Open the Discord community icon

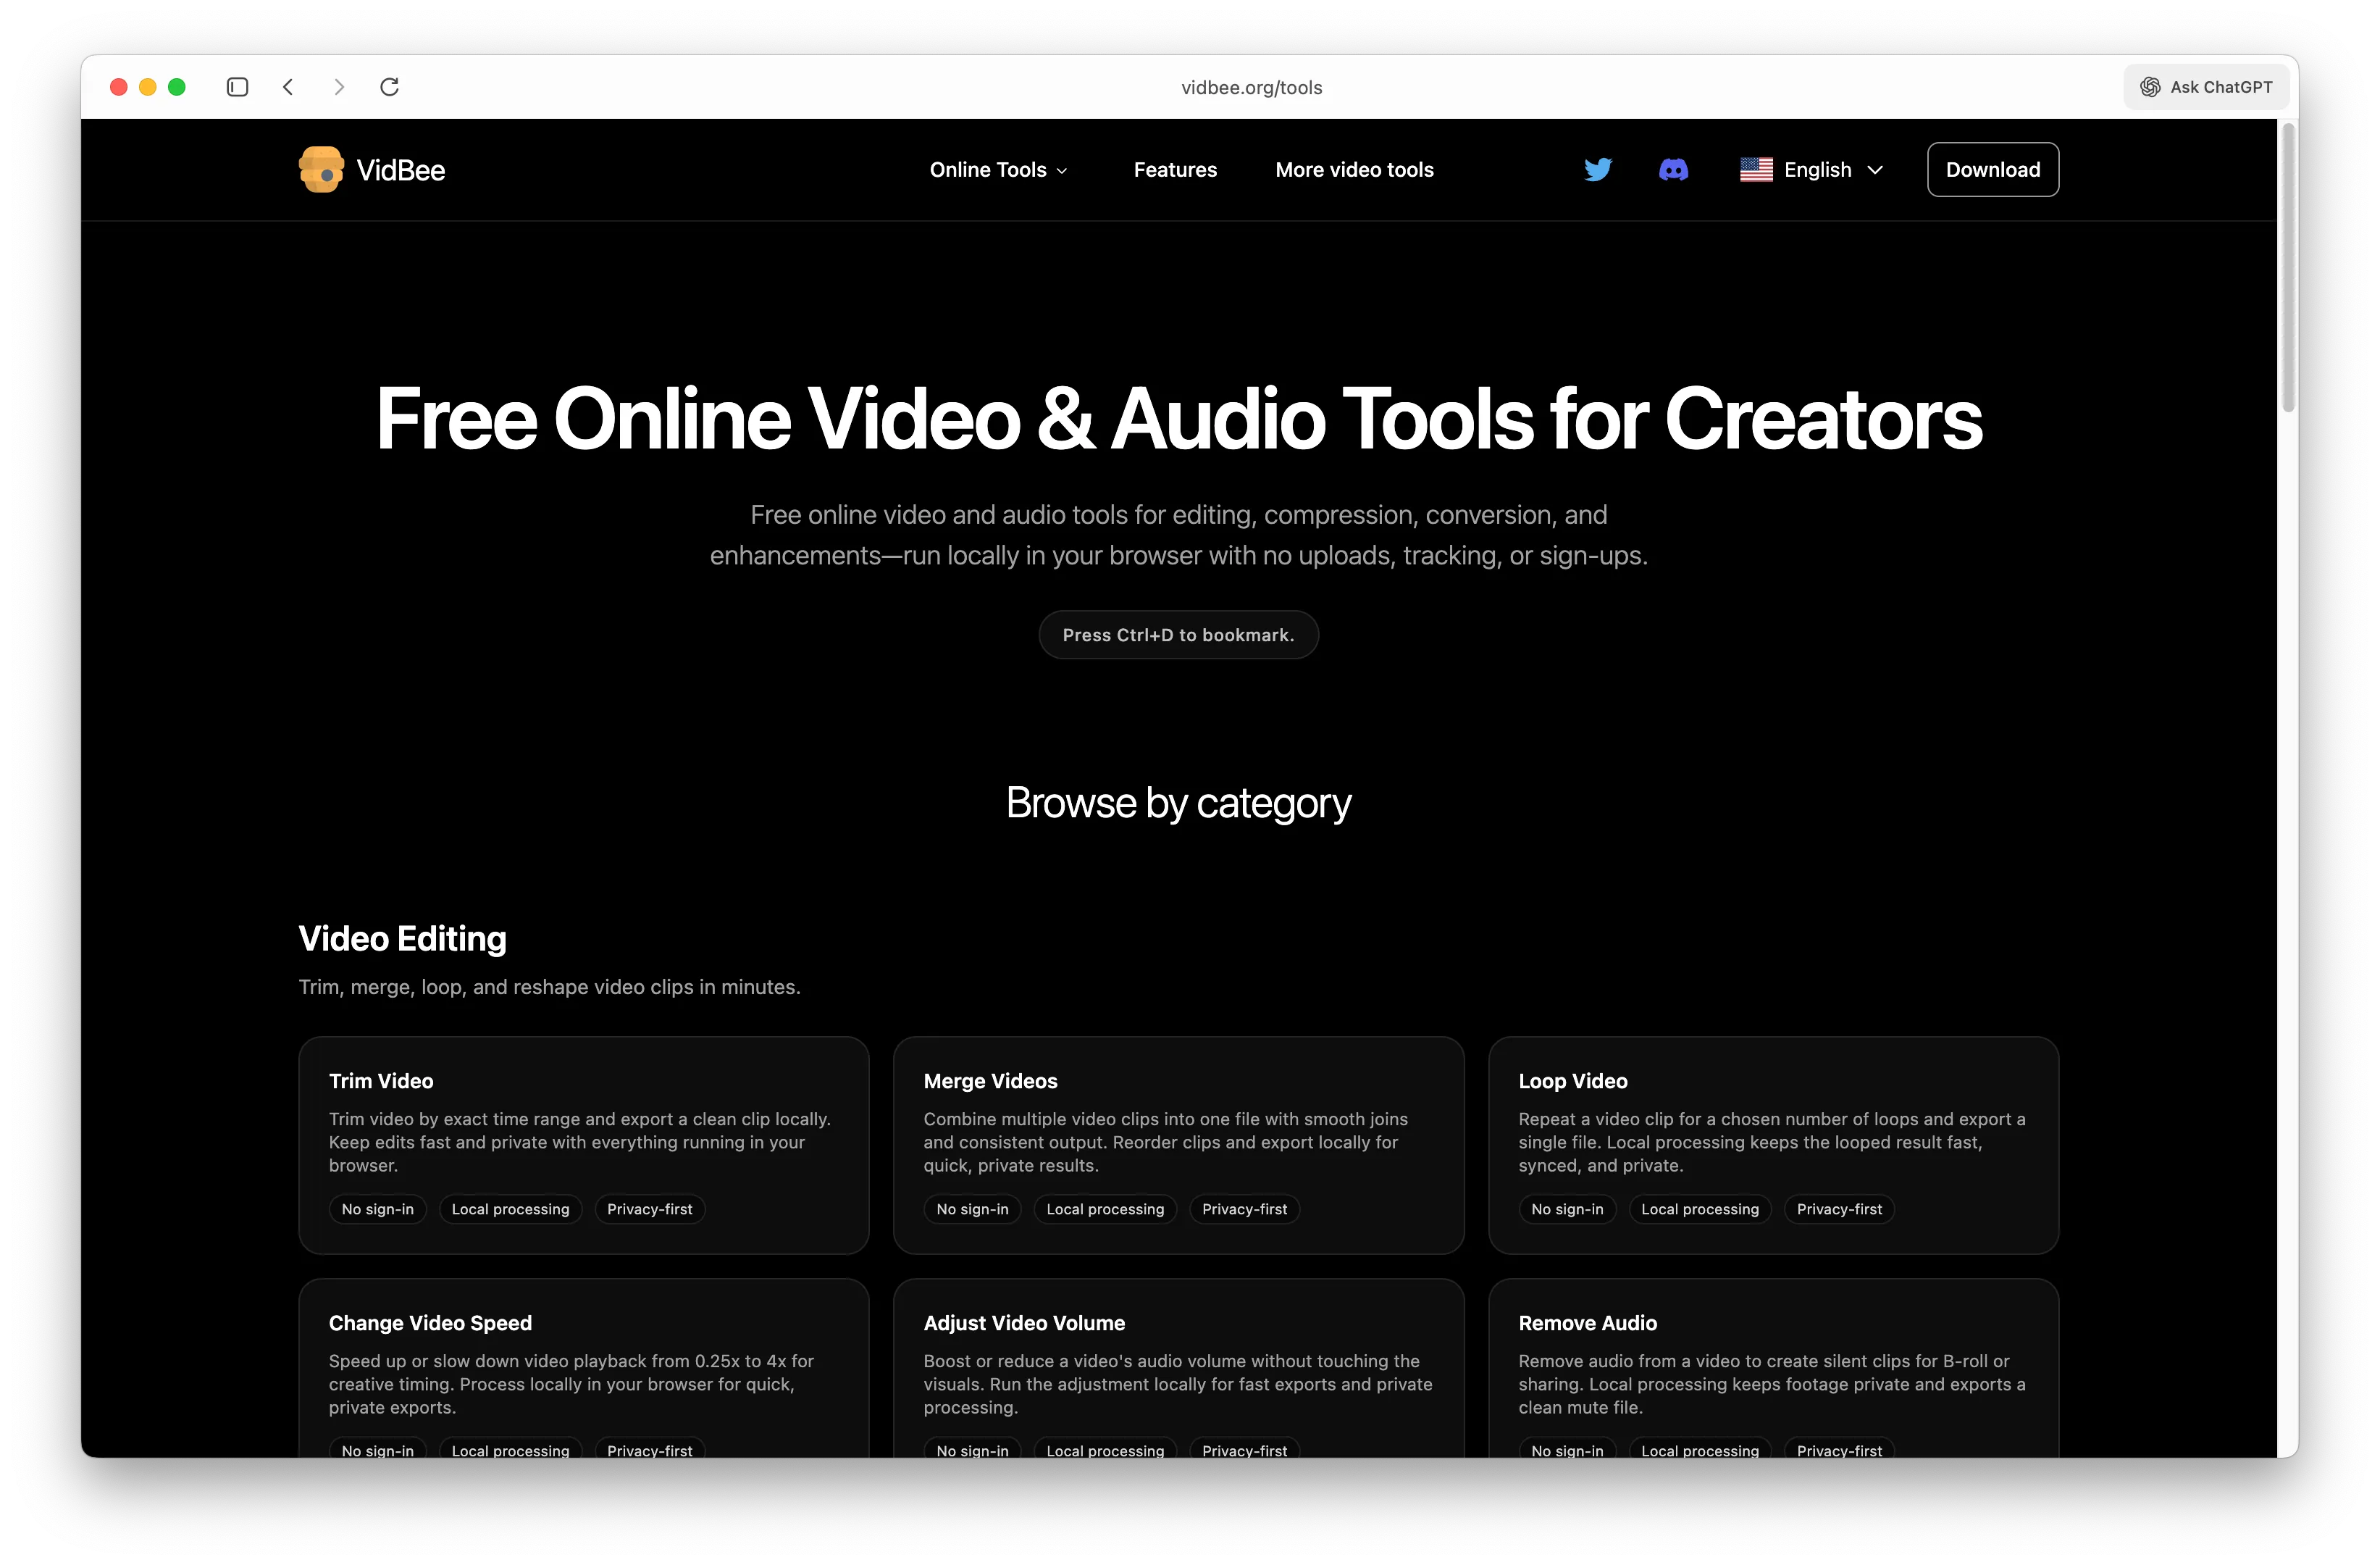1674,169
